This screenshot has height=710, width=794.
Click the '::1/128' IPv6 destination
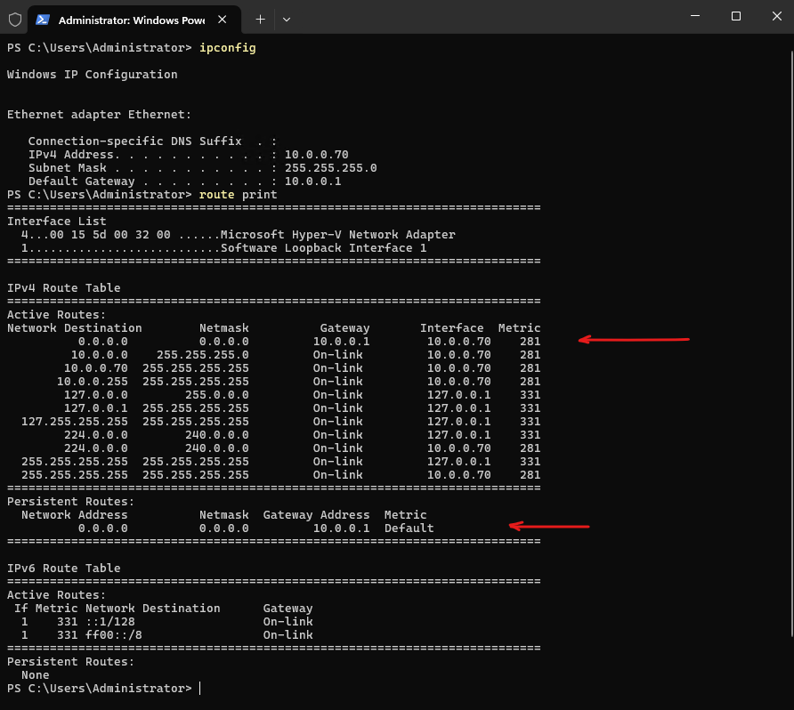[109, 622]
